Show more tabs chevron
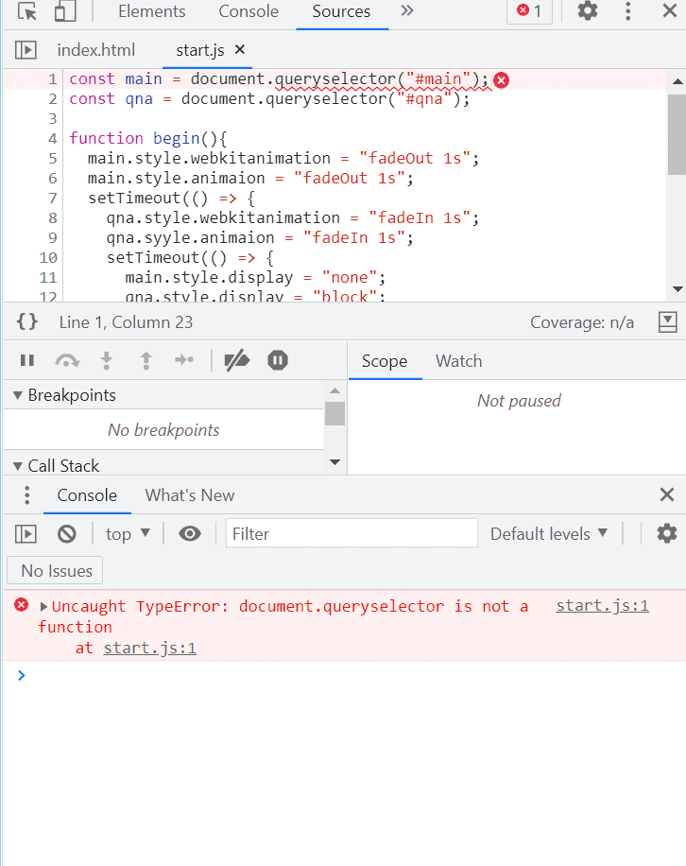 point(407,11)
